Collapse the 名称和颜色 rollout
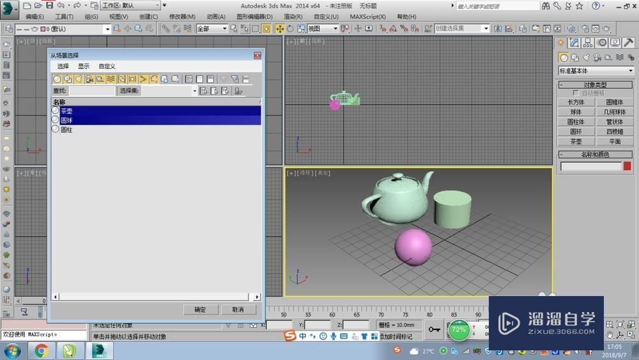Image resolution: width=639 pixels, height=360 pixels. pyautogui.click(x=596, y=155)
